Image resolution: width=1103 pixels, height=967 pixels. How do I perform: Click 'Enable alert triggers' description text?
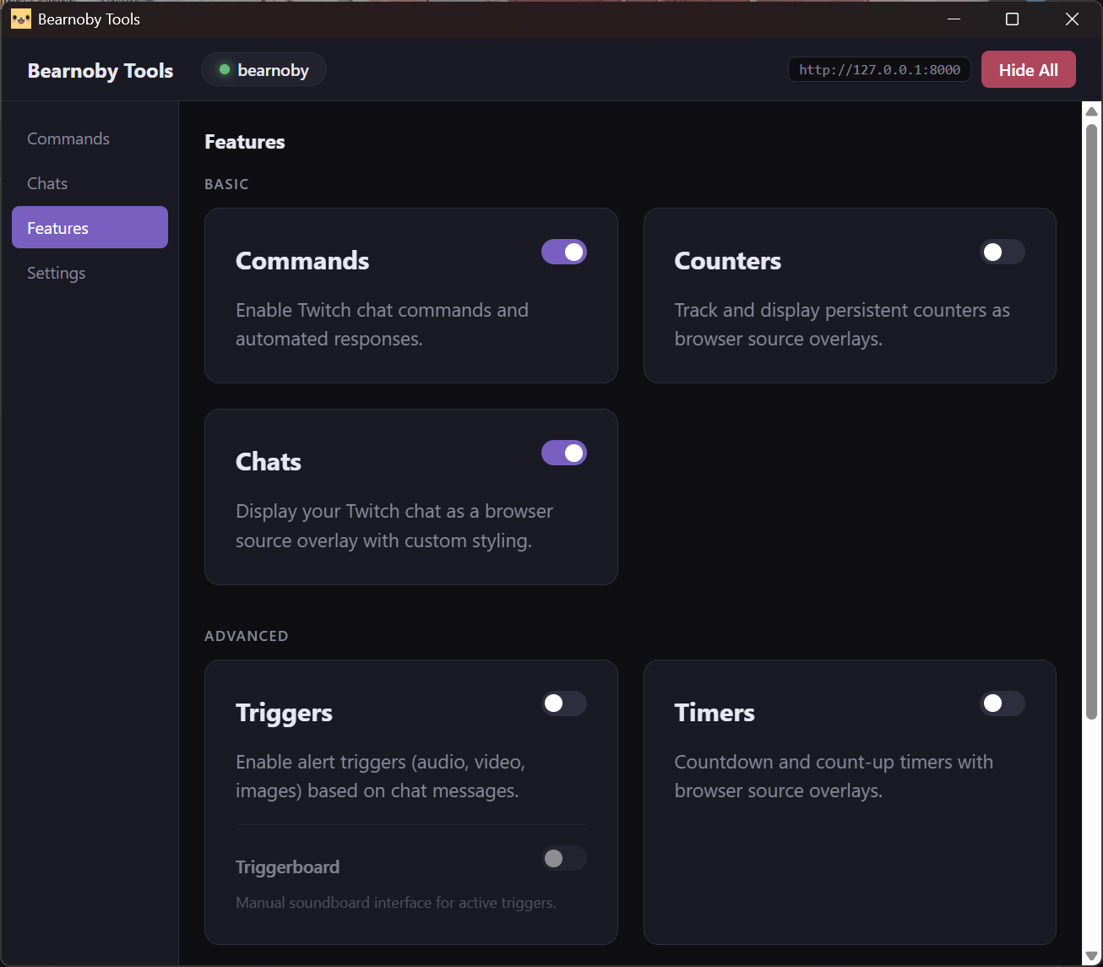coord(380,776)
